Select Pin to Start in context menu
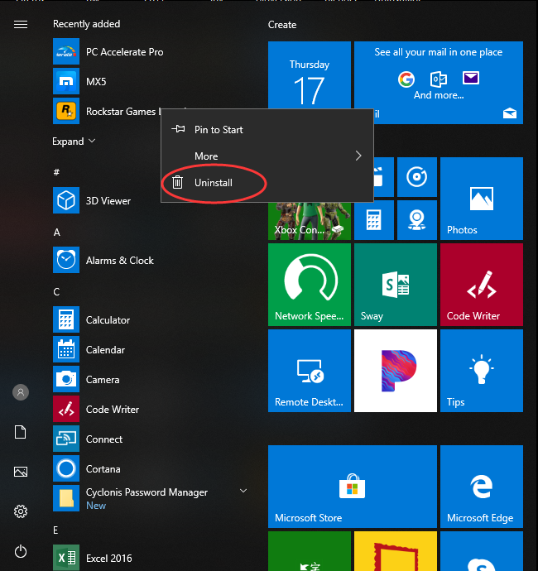 (267, 130)
